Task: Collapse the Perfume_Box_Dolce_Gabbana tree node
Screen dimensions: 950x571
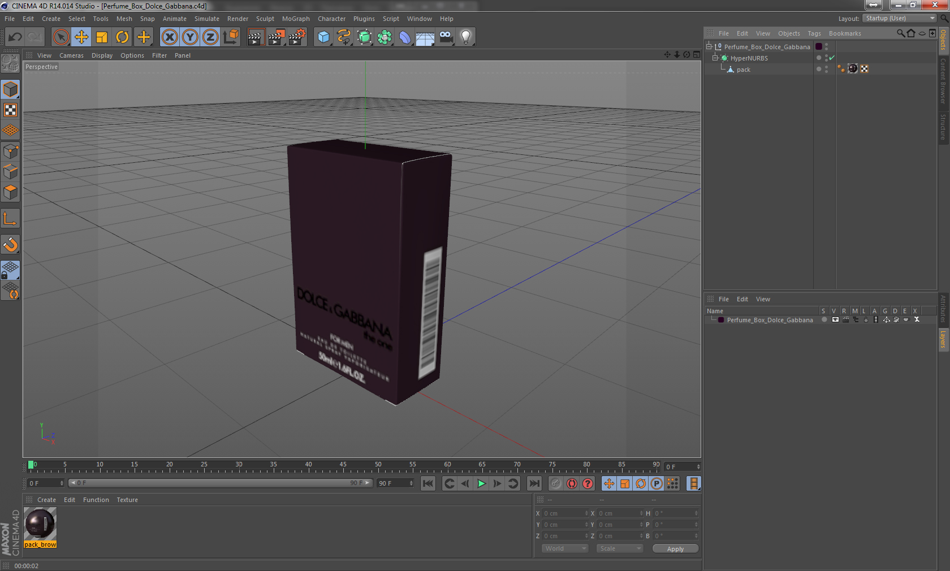Action: click(709, 46)
